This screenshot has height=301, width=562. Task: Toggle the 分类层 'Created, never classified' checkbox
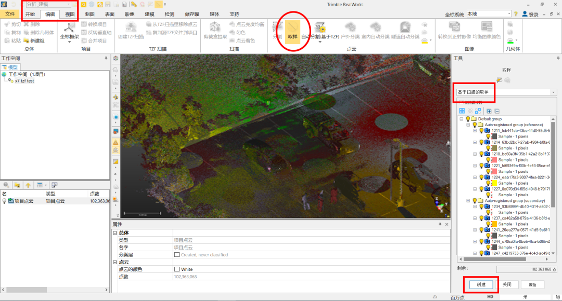coord(177,255)
